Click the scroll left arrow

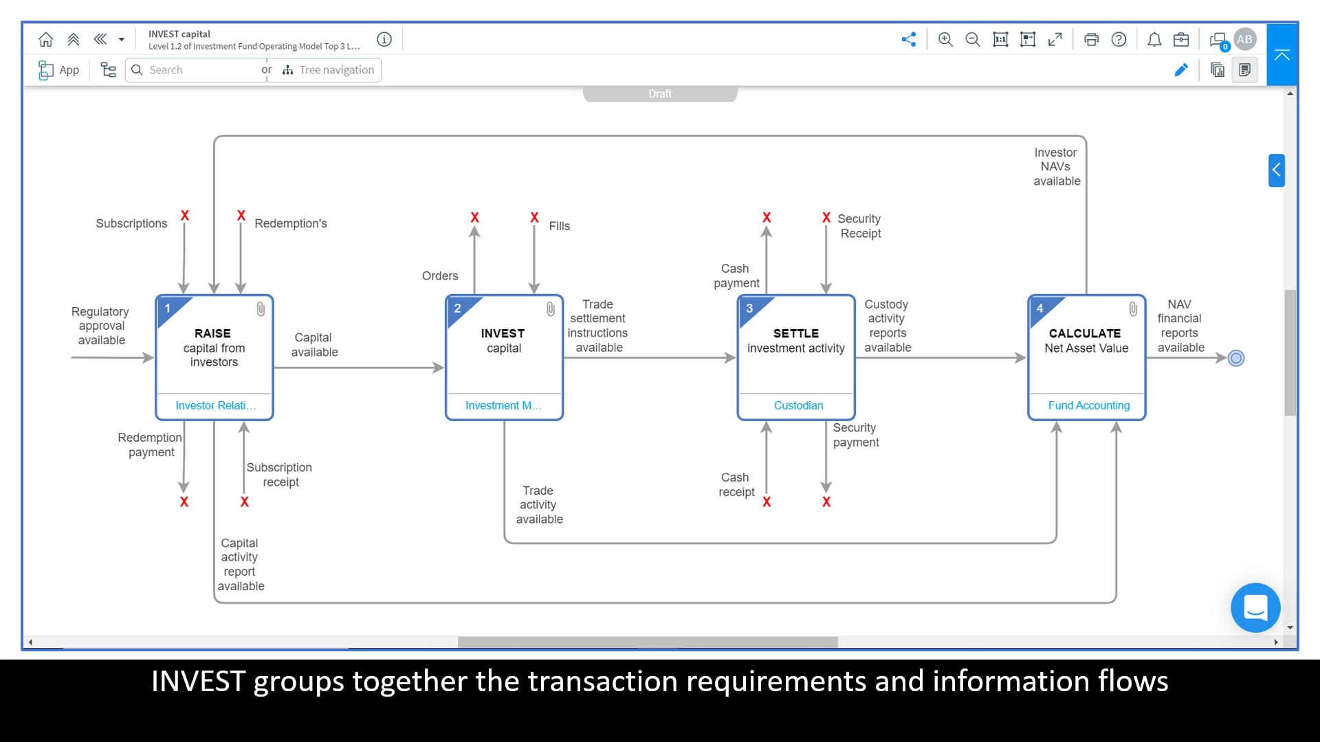click(30, 642)
